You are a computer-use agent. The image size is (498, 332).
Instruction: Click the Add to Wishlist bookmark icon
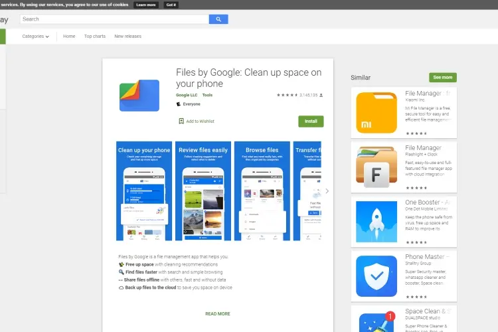[181, 121]
